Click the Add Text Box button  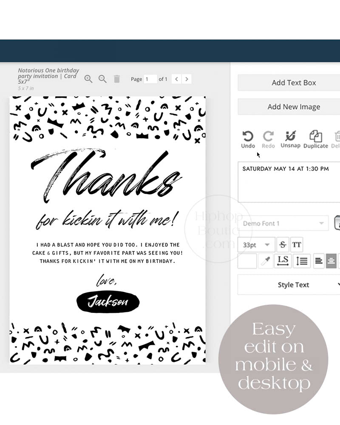[x=293, y=82]
